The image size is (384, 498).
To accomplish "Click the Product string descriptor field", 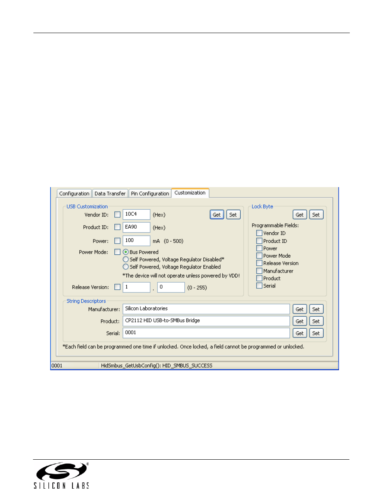I will click(206, 321).
